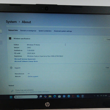The image size is (110, 110).
Task: Open File Explorer from the taskbar
Action: pos(50,97)
